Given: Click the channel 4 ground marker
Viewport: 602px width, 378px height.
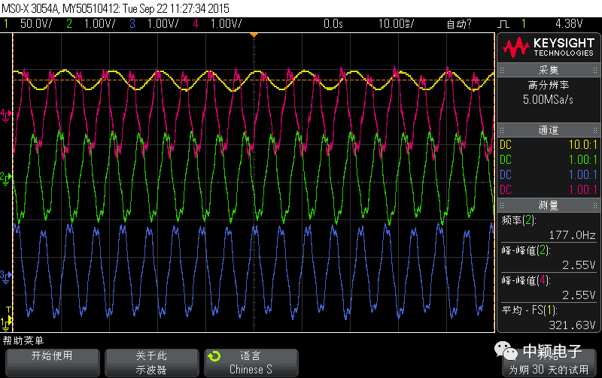Looking at the screenshot, I should (x=5, y=115).
